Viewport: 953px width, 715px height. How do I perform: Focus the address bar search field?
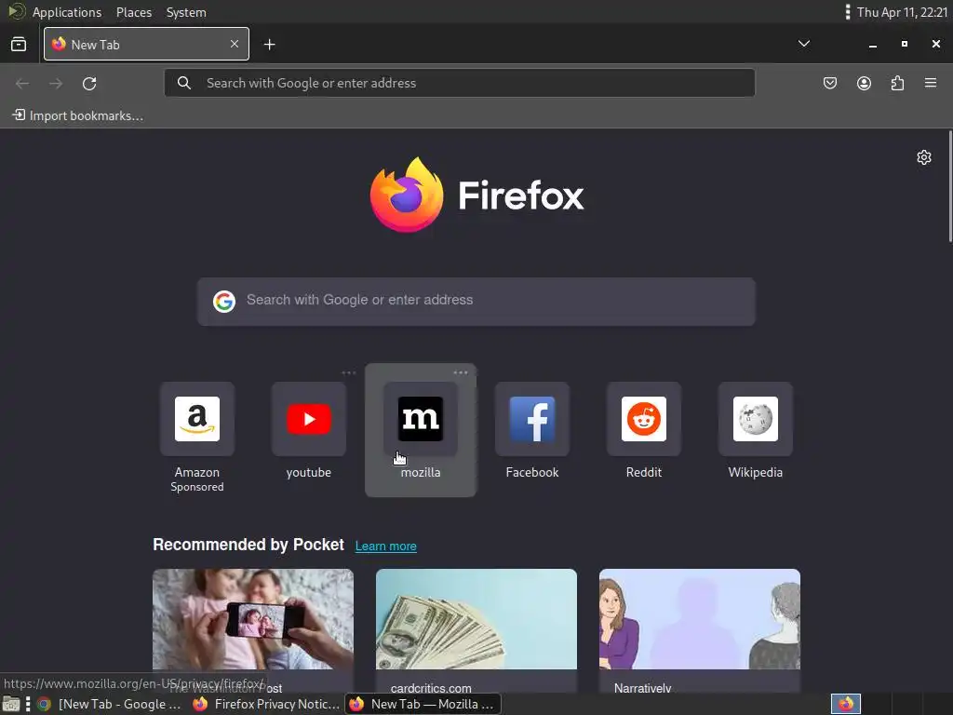click(x=460, y=83)
